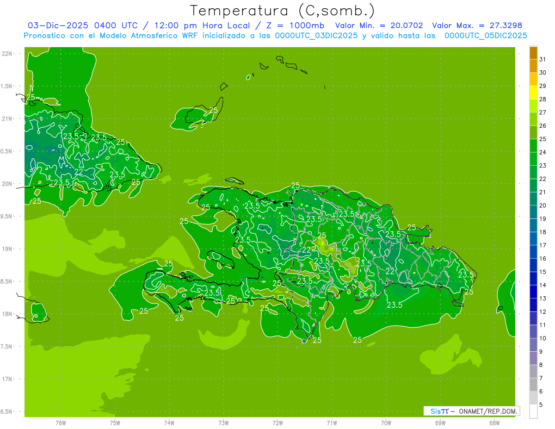Image resolution: width=555 pixels, height=429 pixels.
Task: Click the '31' value on the color scale
Action: pyautogui.click(x=543, y=59)
